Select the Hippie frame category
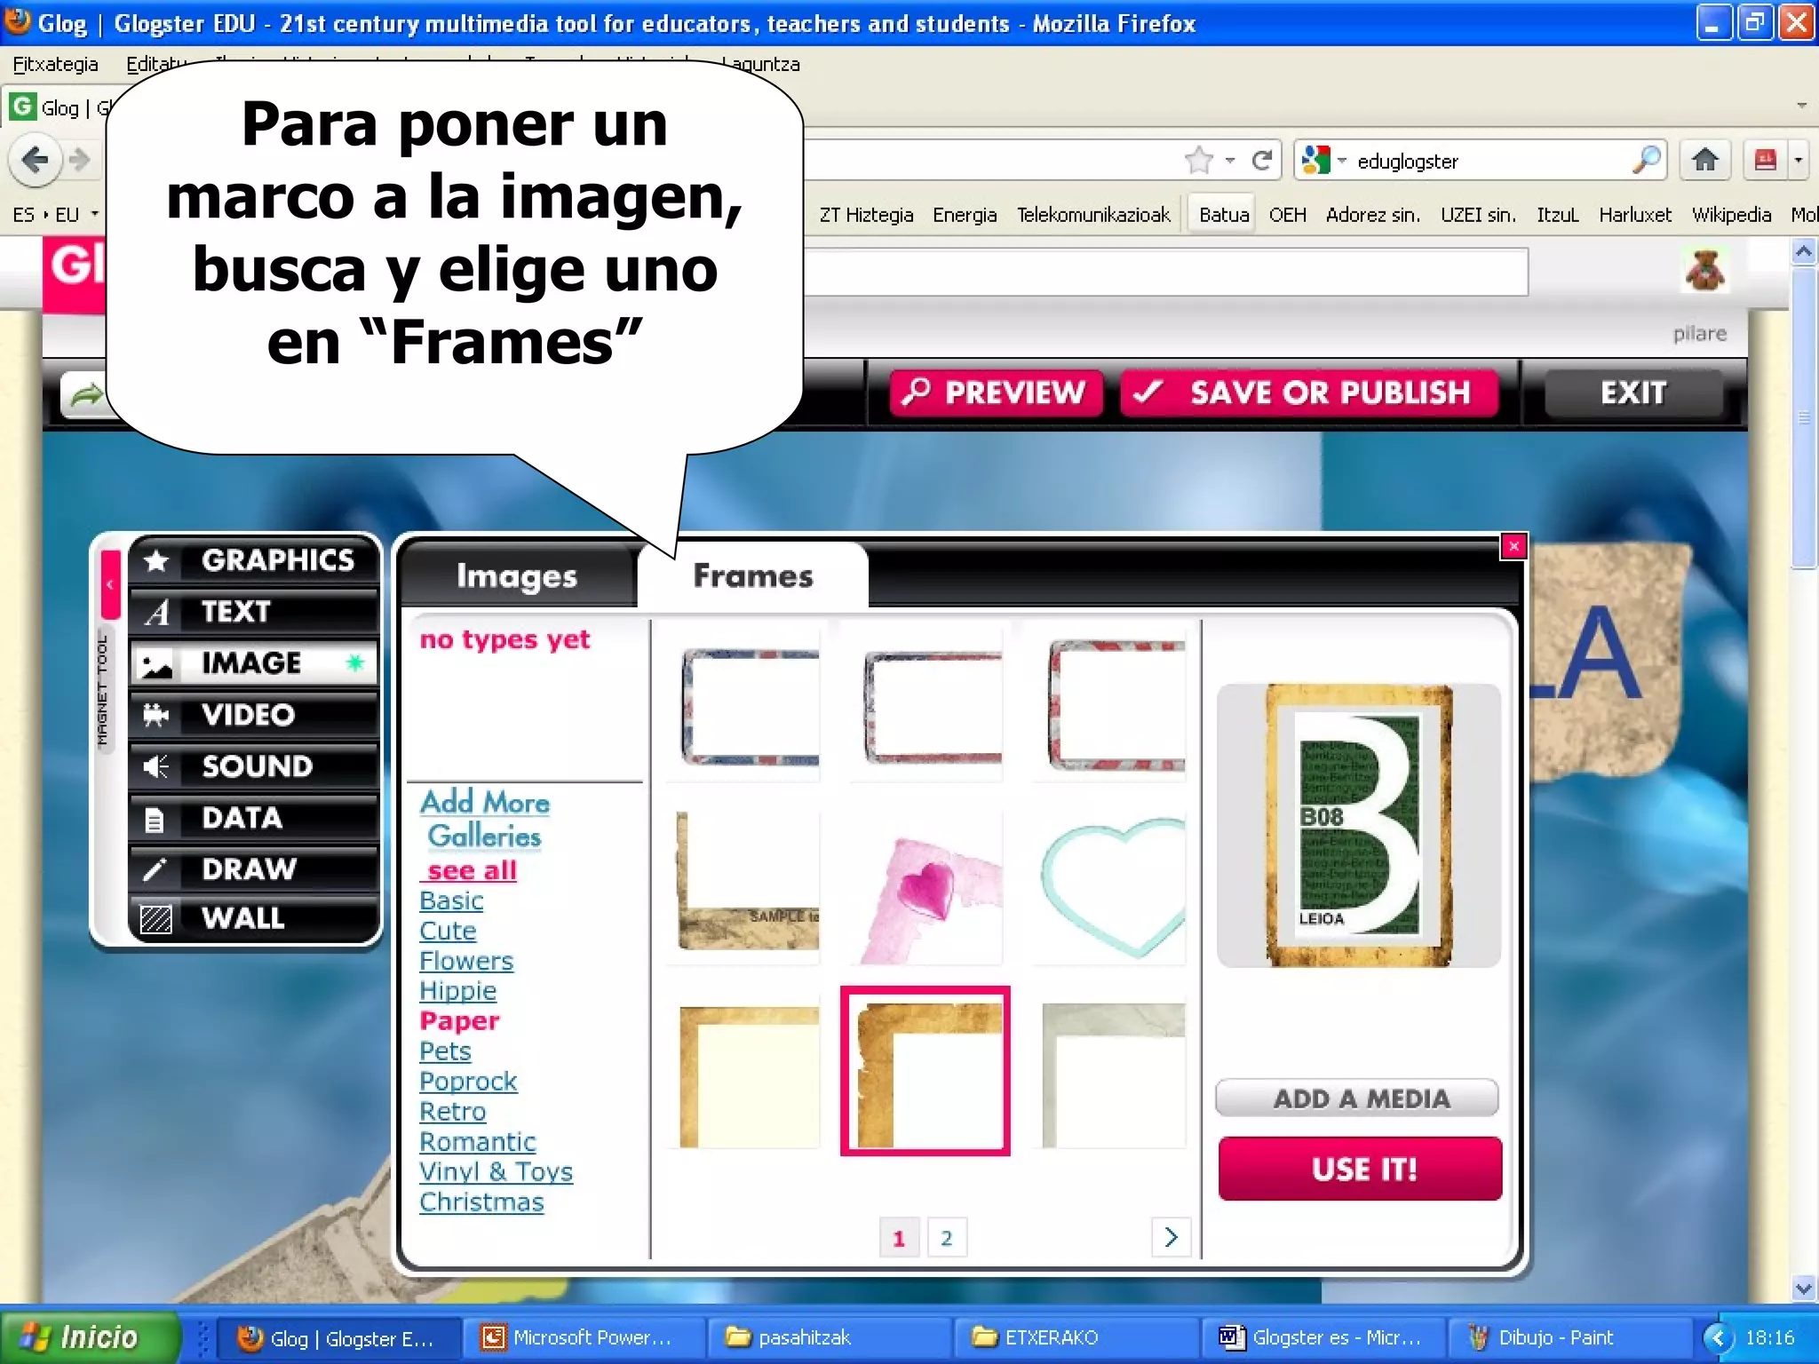This screenshot has width=1819, height=1364. 457,991
